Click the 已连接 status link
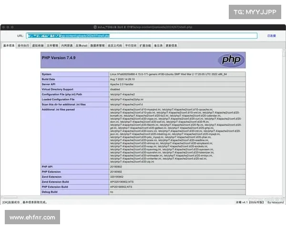286x229 pixels. point(271,36)
